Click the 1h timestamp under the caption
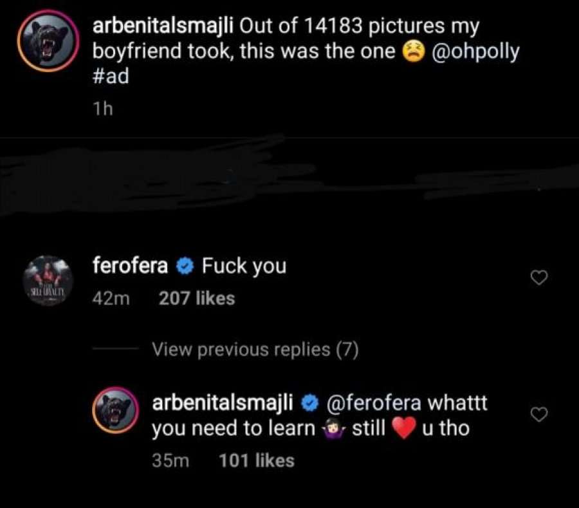The image size is (579, 508). click(103, 109)
